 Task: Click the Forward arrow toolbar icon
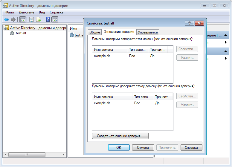pos(13,19)
